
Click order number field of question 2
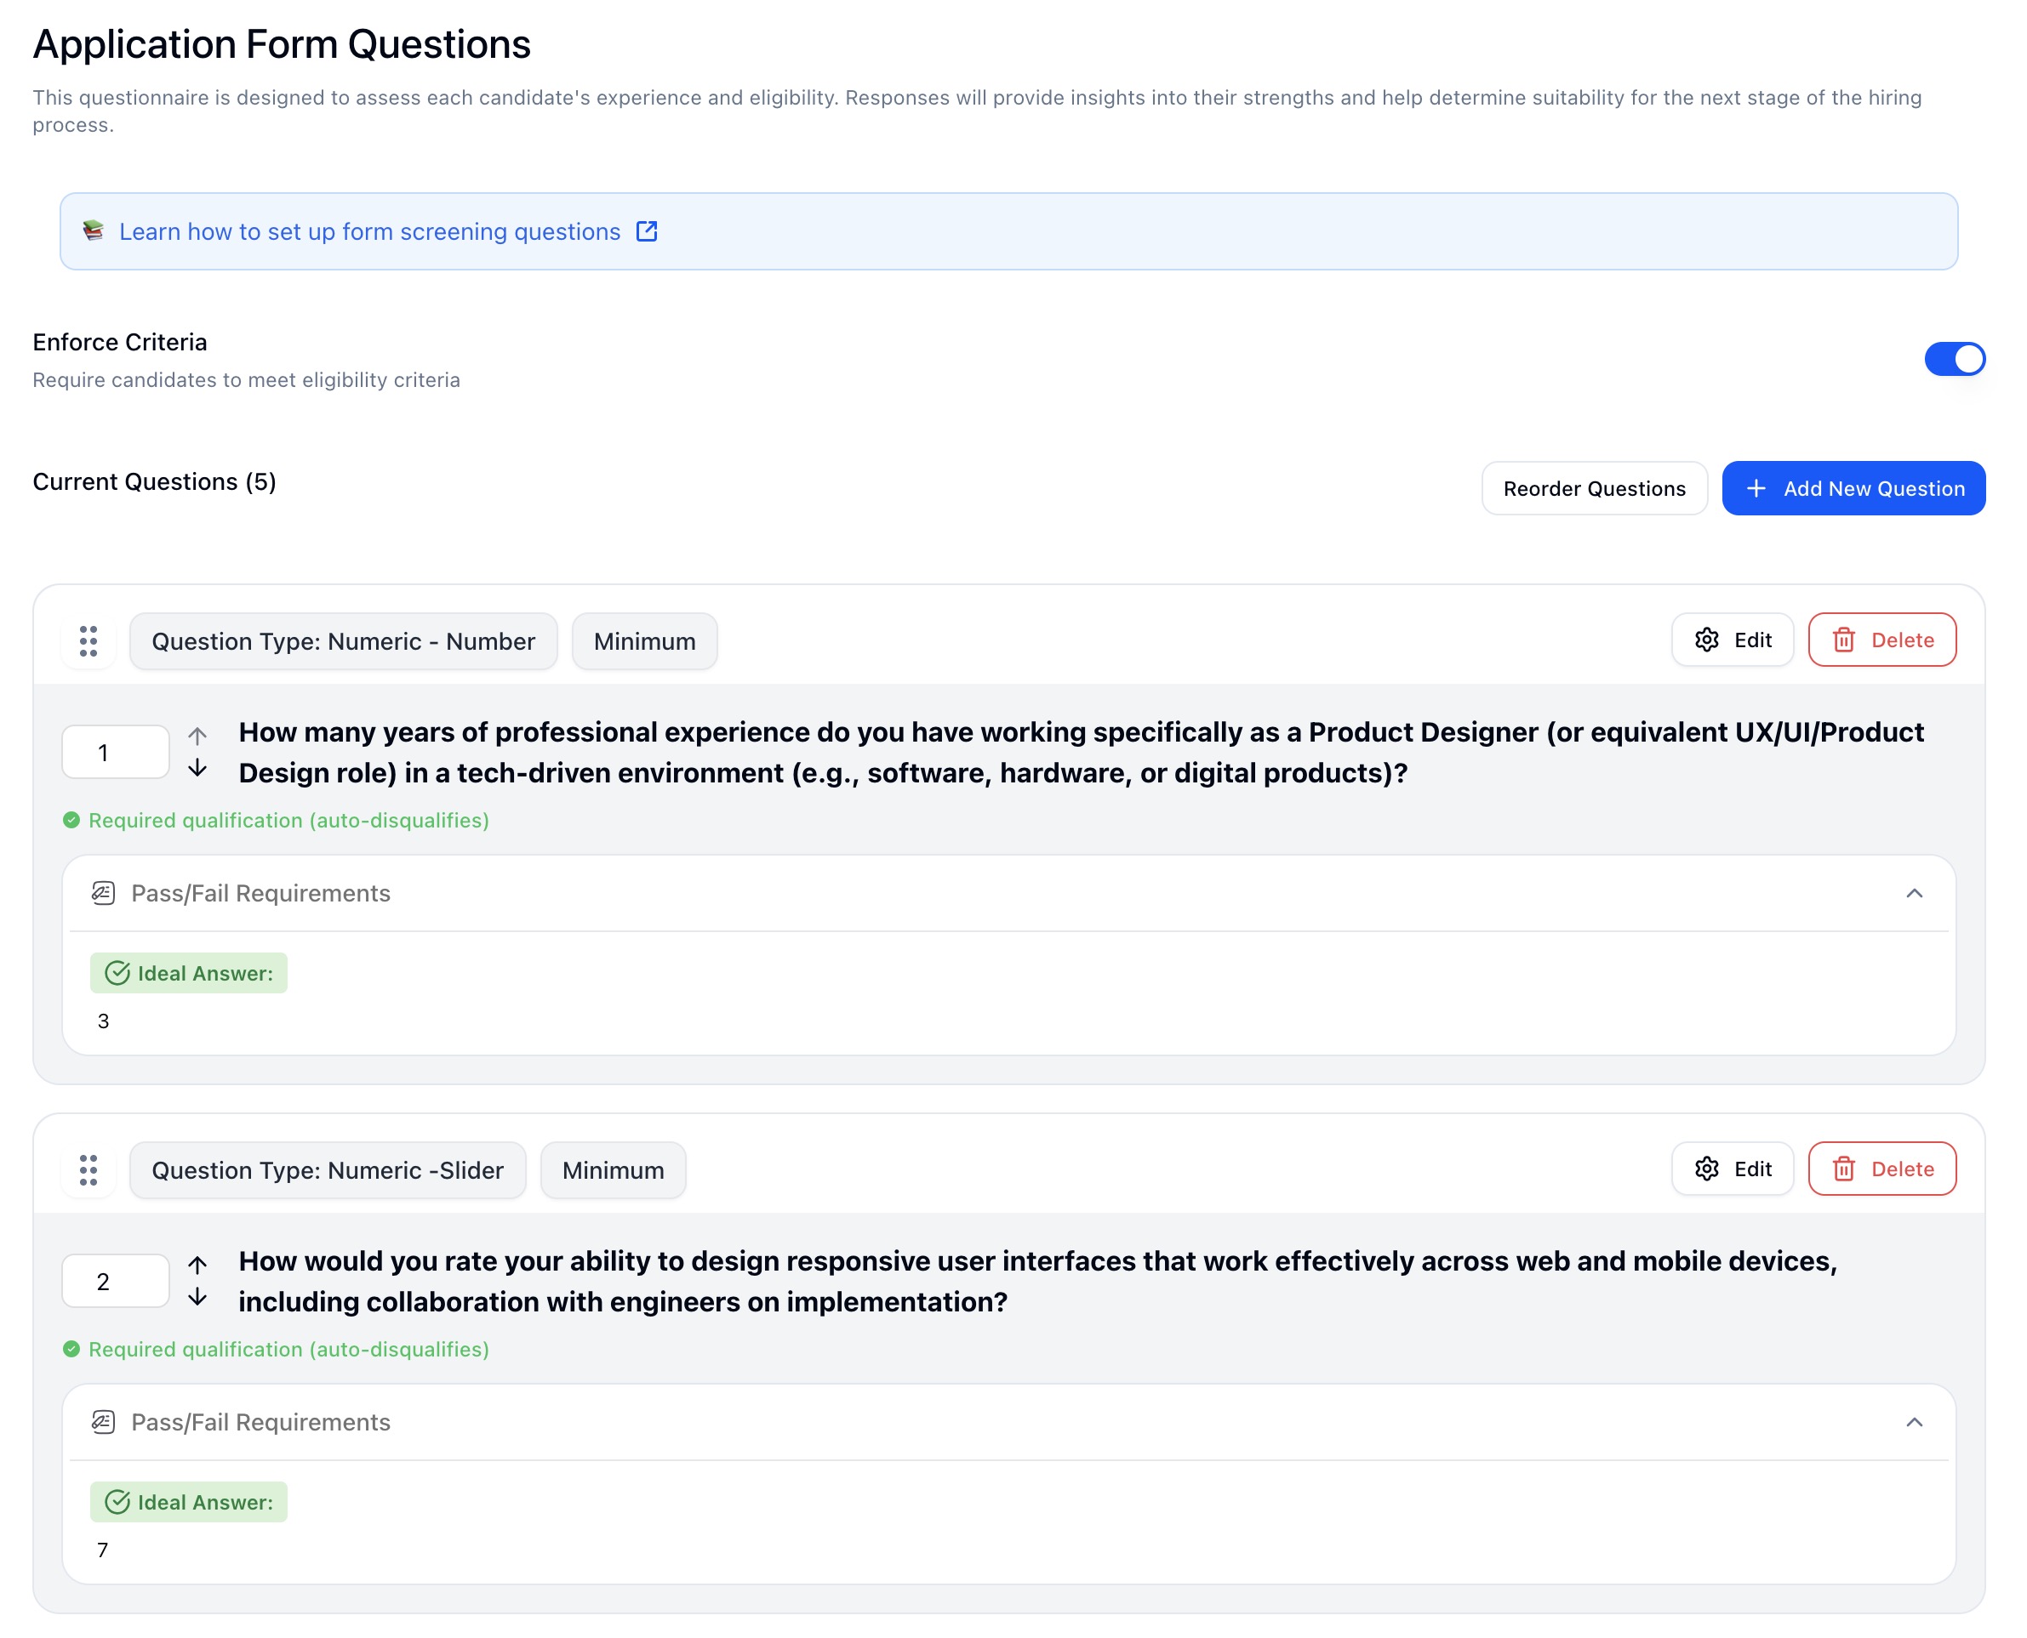(115, 1282)
